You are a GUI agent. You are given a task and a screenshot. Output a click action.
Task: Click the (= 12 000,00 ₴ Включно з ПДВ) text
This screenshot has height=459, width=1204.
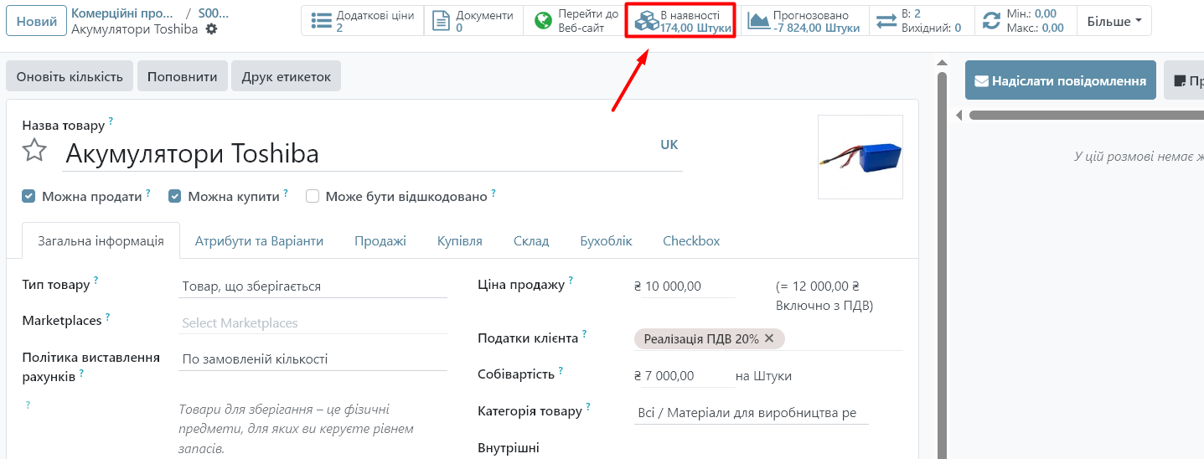coord(824,296)
